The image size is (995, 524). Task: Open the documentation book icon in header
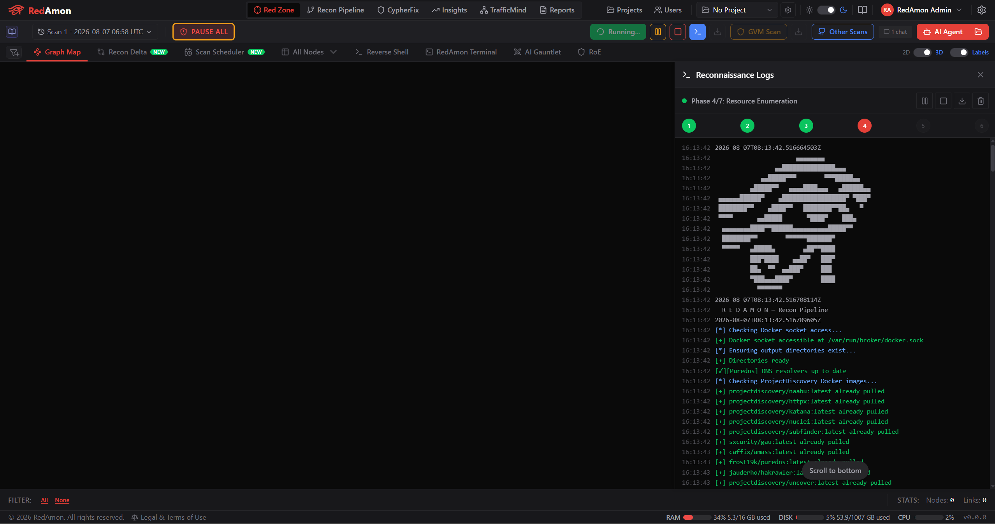coord(862,10)
